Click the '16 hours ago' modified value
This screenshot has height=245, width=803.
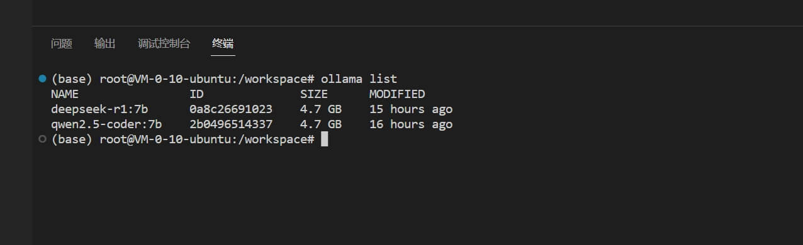[x=411, y=124]
